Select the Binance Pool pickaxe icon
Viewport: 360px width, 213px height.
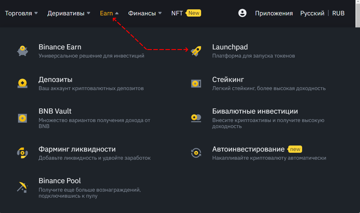(22, 187)
